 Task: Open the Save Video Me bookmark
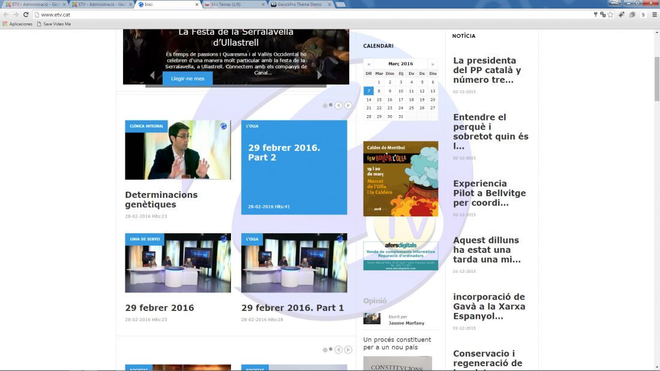54,24
